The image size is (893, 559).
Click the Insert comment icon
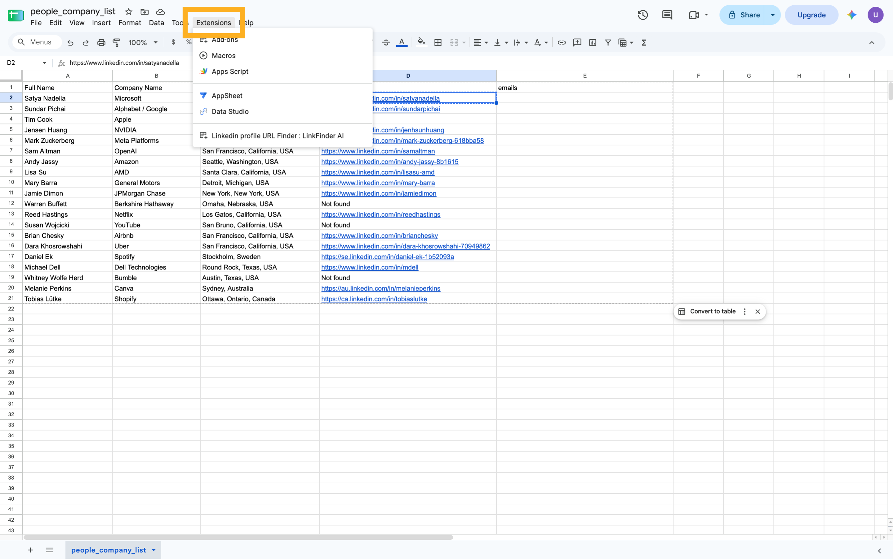point(577,43)
